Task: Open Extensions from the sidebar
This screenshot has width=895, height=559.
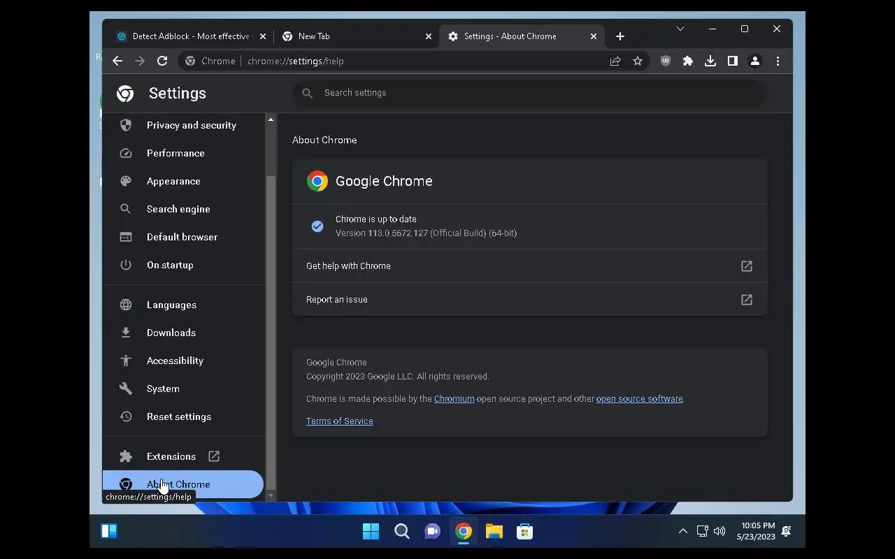Action: pyautogui.click(x=183, y=456)
